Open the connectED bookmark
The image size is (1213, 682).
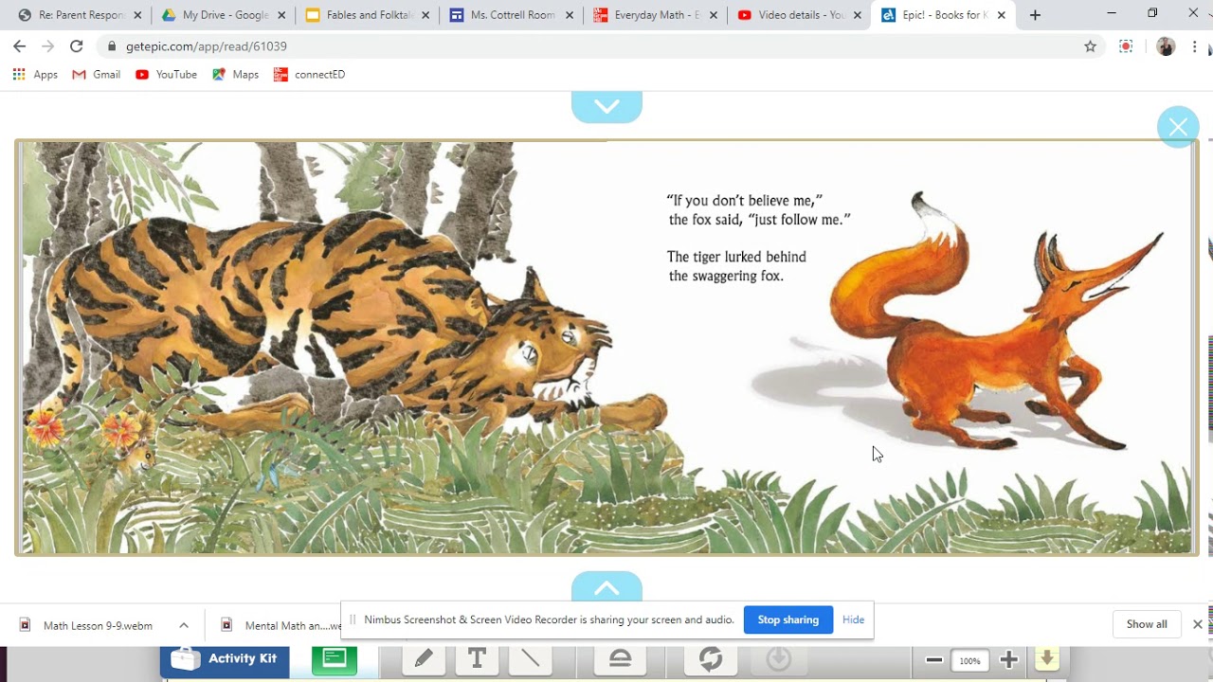tap(309, 74)
